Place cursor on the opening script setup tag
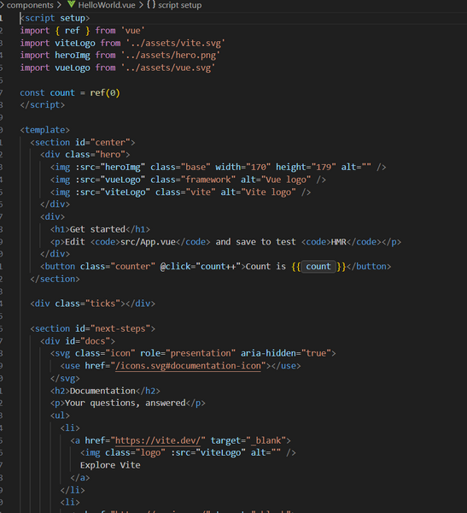 [x=55, y=18]
